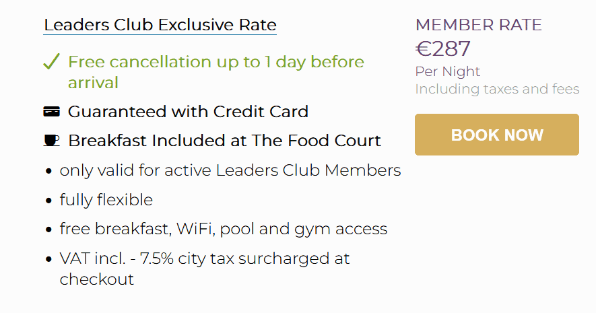Click the bullet dot before VAT incl.
Image resolution: width=596 pixels, height=313 pixels.
click(x=49, y=259)
